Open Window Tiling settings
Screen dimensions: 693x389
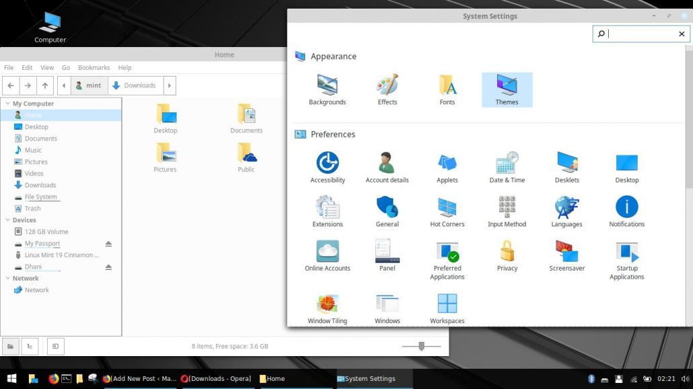[x=328, y=306]
